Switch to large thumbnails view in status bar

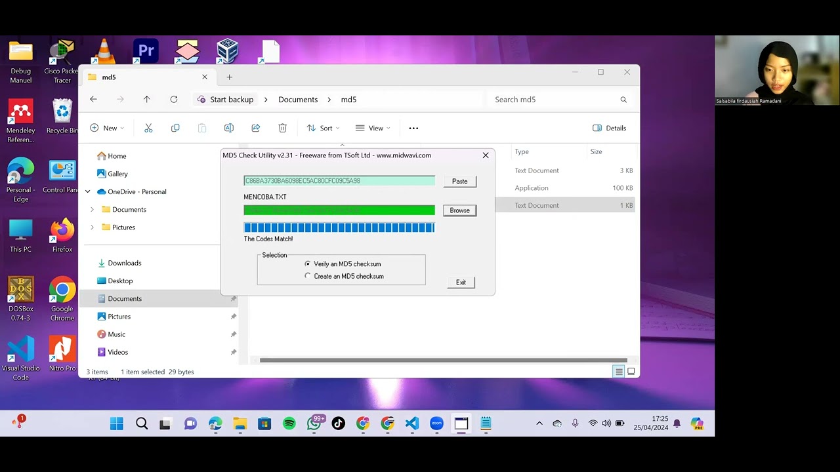tap(631, 372)
